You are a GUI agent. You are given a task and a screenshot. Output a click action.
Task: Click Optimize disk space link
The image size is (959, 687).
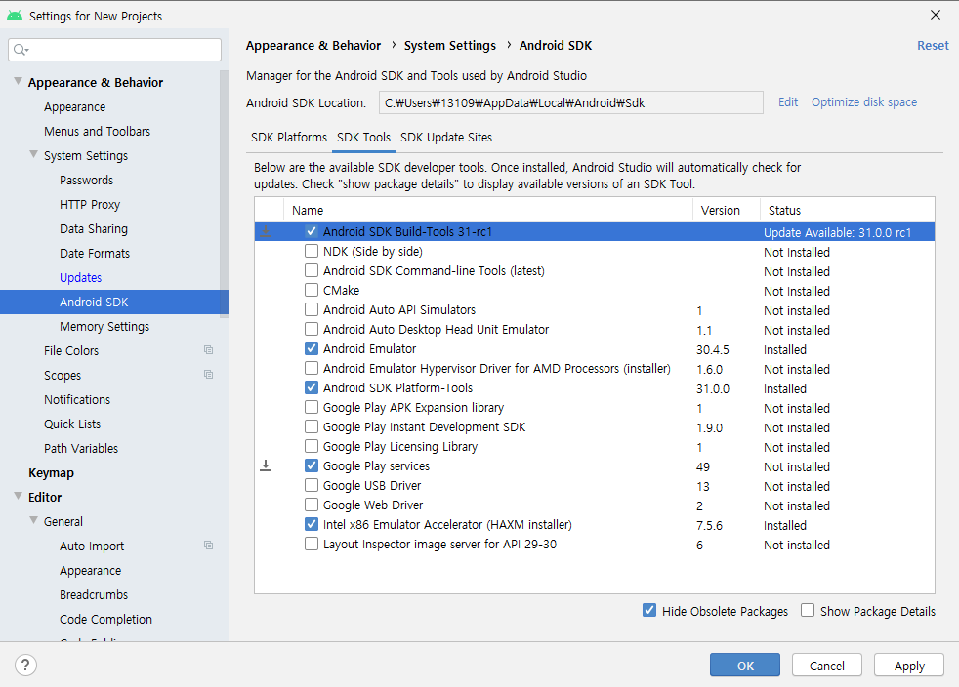[x=864, y=102]
